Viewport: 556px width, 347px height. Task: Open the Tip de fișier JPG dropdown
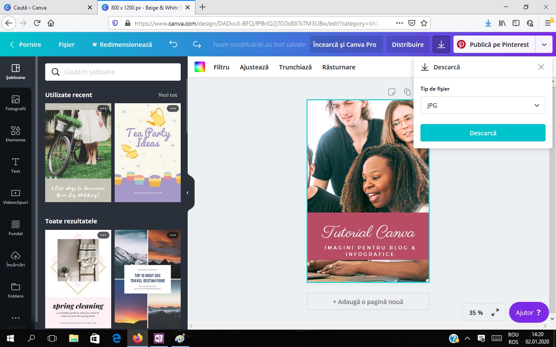click(483, 105)
